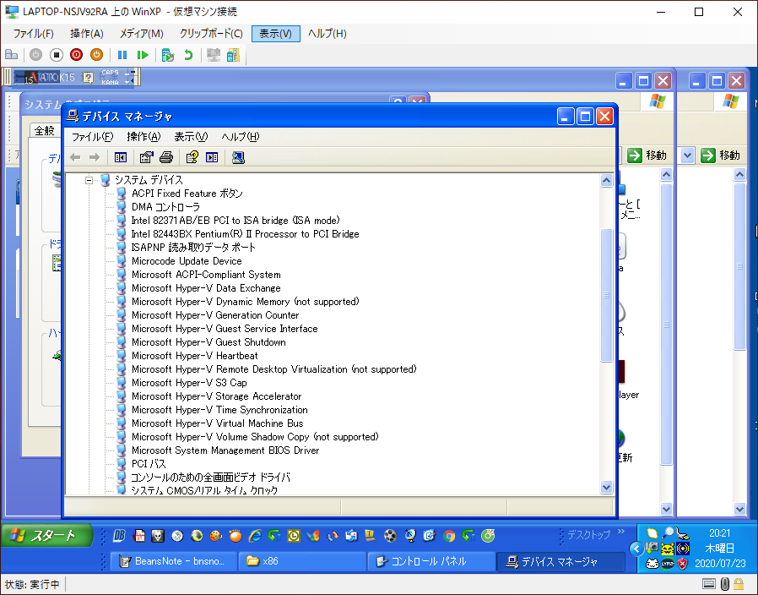Click the green Revert arrow icon
Screen dimensions: 758x595
188,55
